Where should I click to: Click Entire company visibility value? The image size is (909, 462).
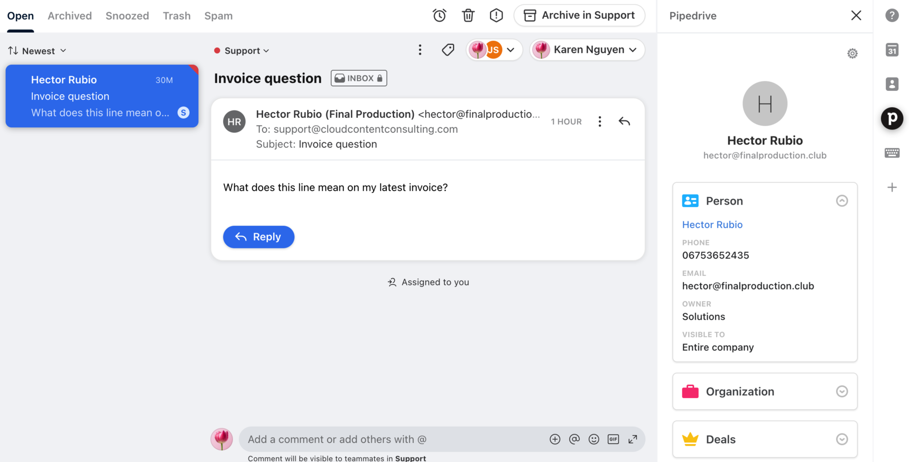coord(718,347)
